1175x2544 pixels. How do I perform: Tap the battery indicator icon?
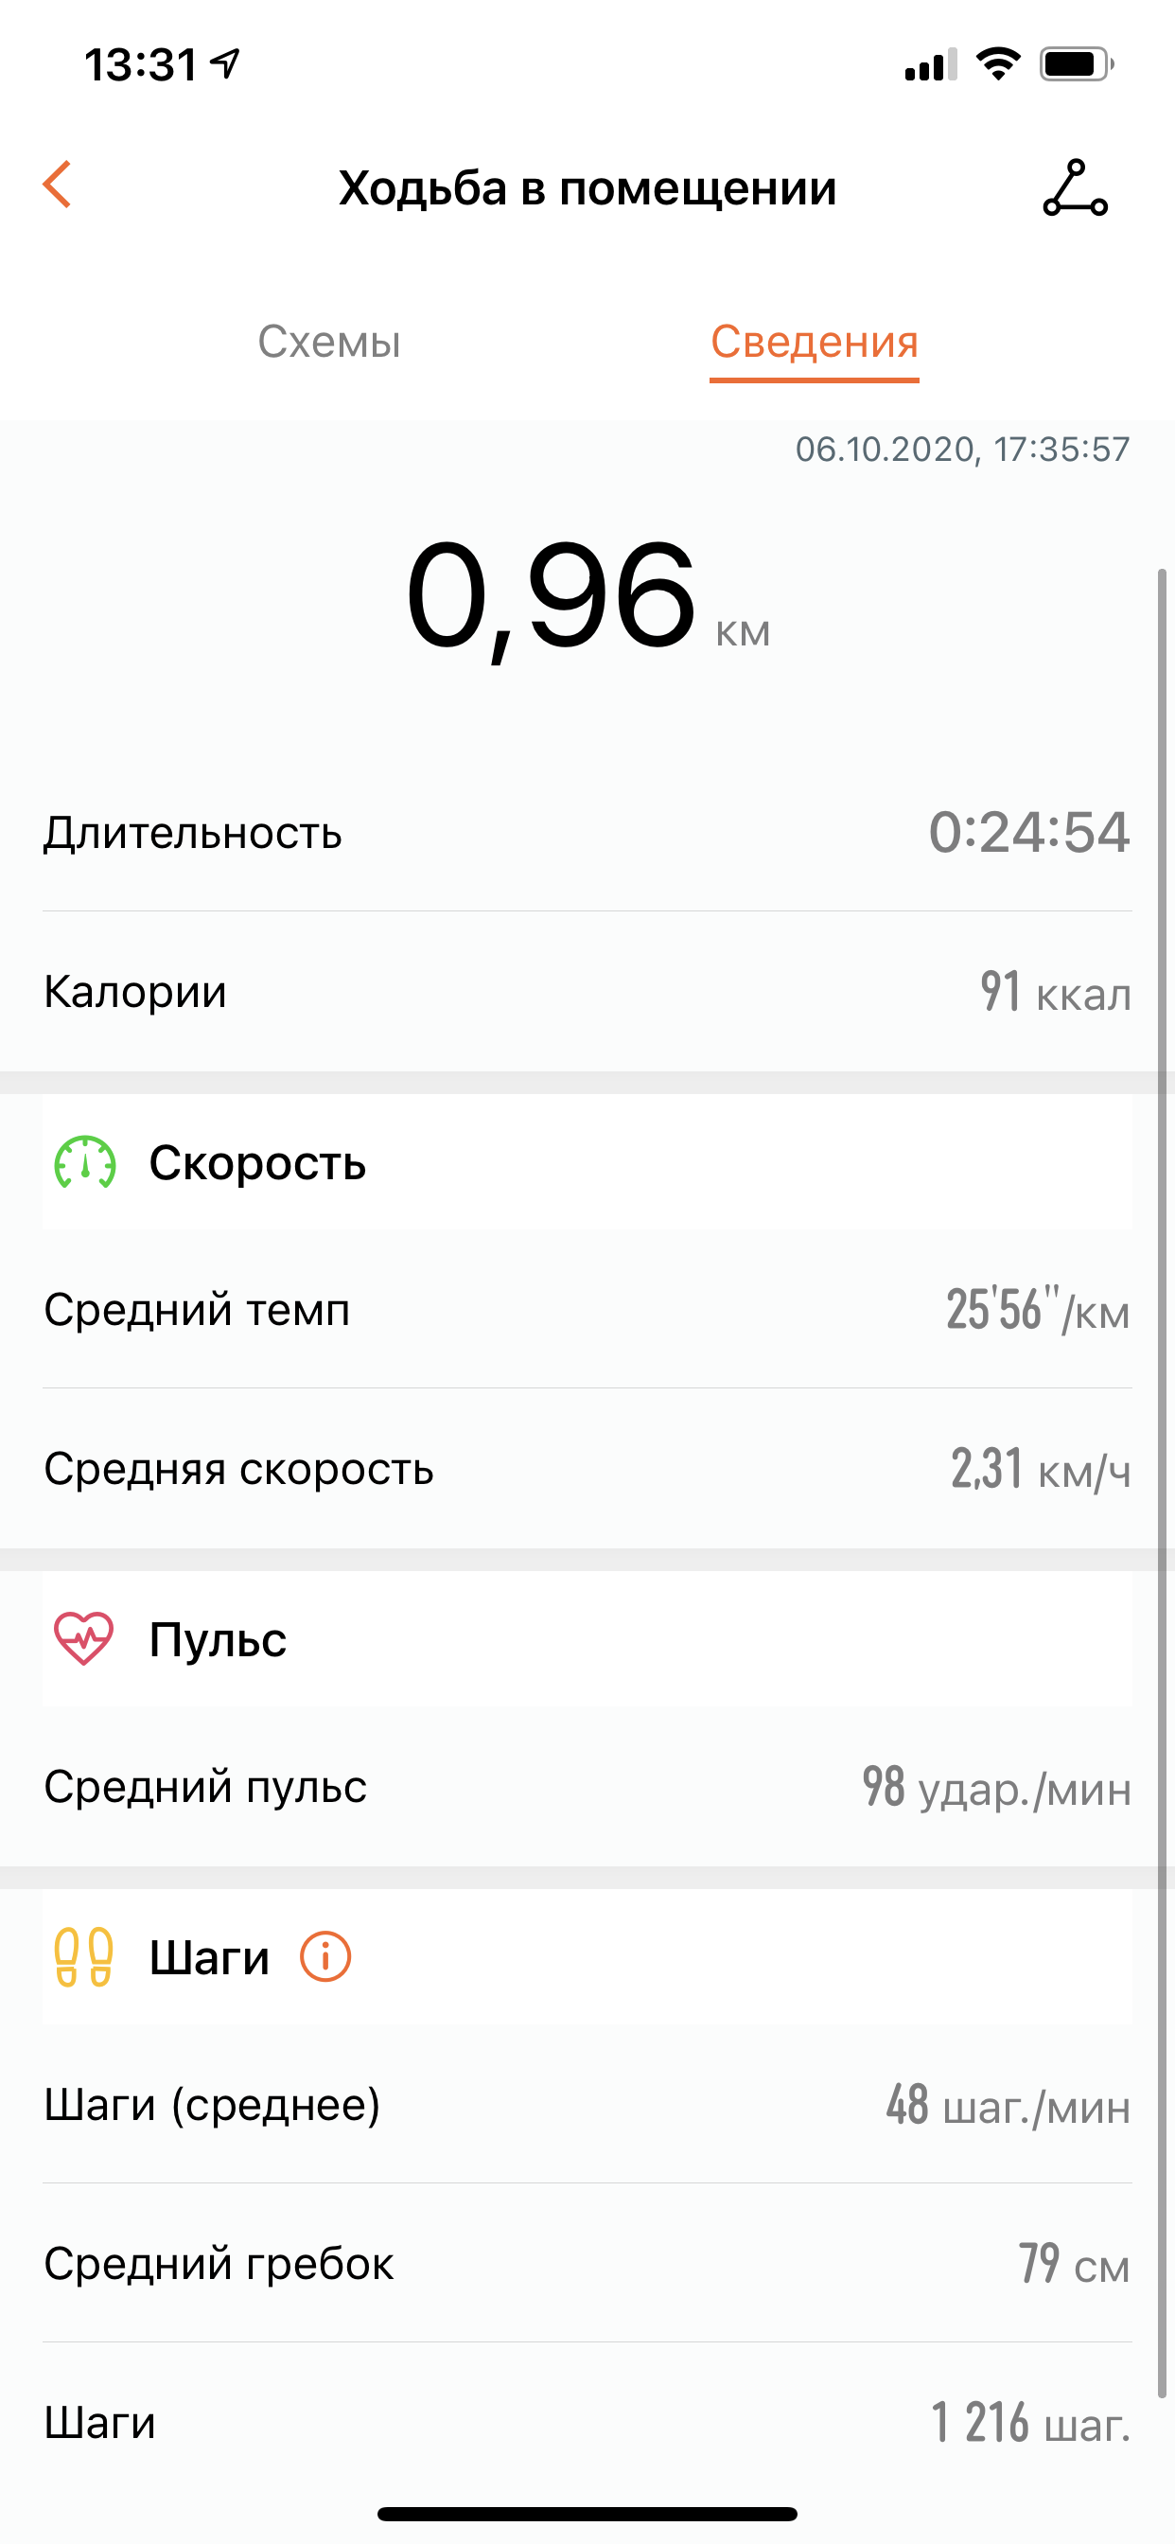coord(1076,64)
